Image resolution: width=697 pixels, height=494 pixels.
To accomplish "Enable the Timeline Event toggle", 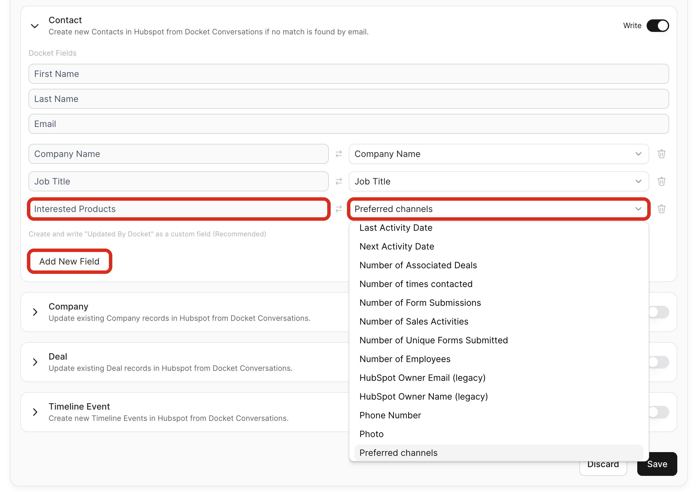I will pos(659,412).
